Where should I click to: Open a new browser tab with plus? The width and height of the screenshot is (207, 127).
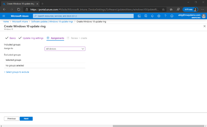click(43, 4)
